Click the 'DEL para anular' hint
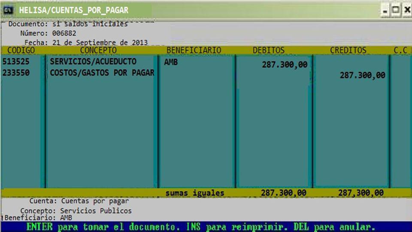The width and height of the screenshot is (412, 232). click(334, 227)
